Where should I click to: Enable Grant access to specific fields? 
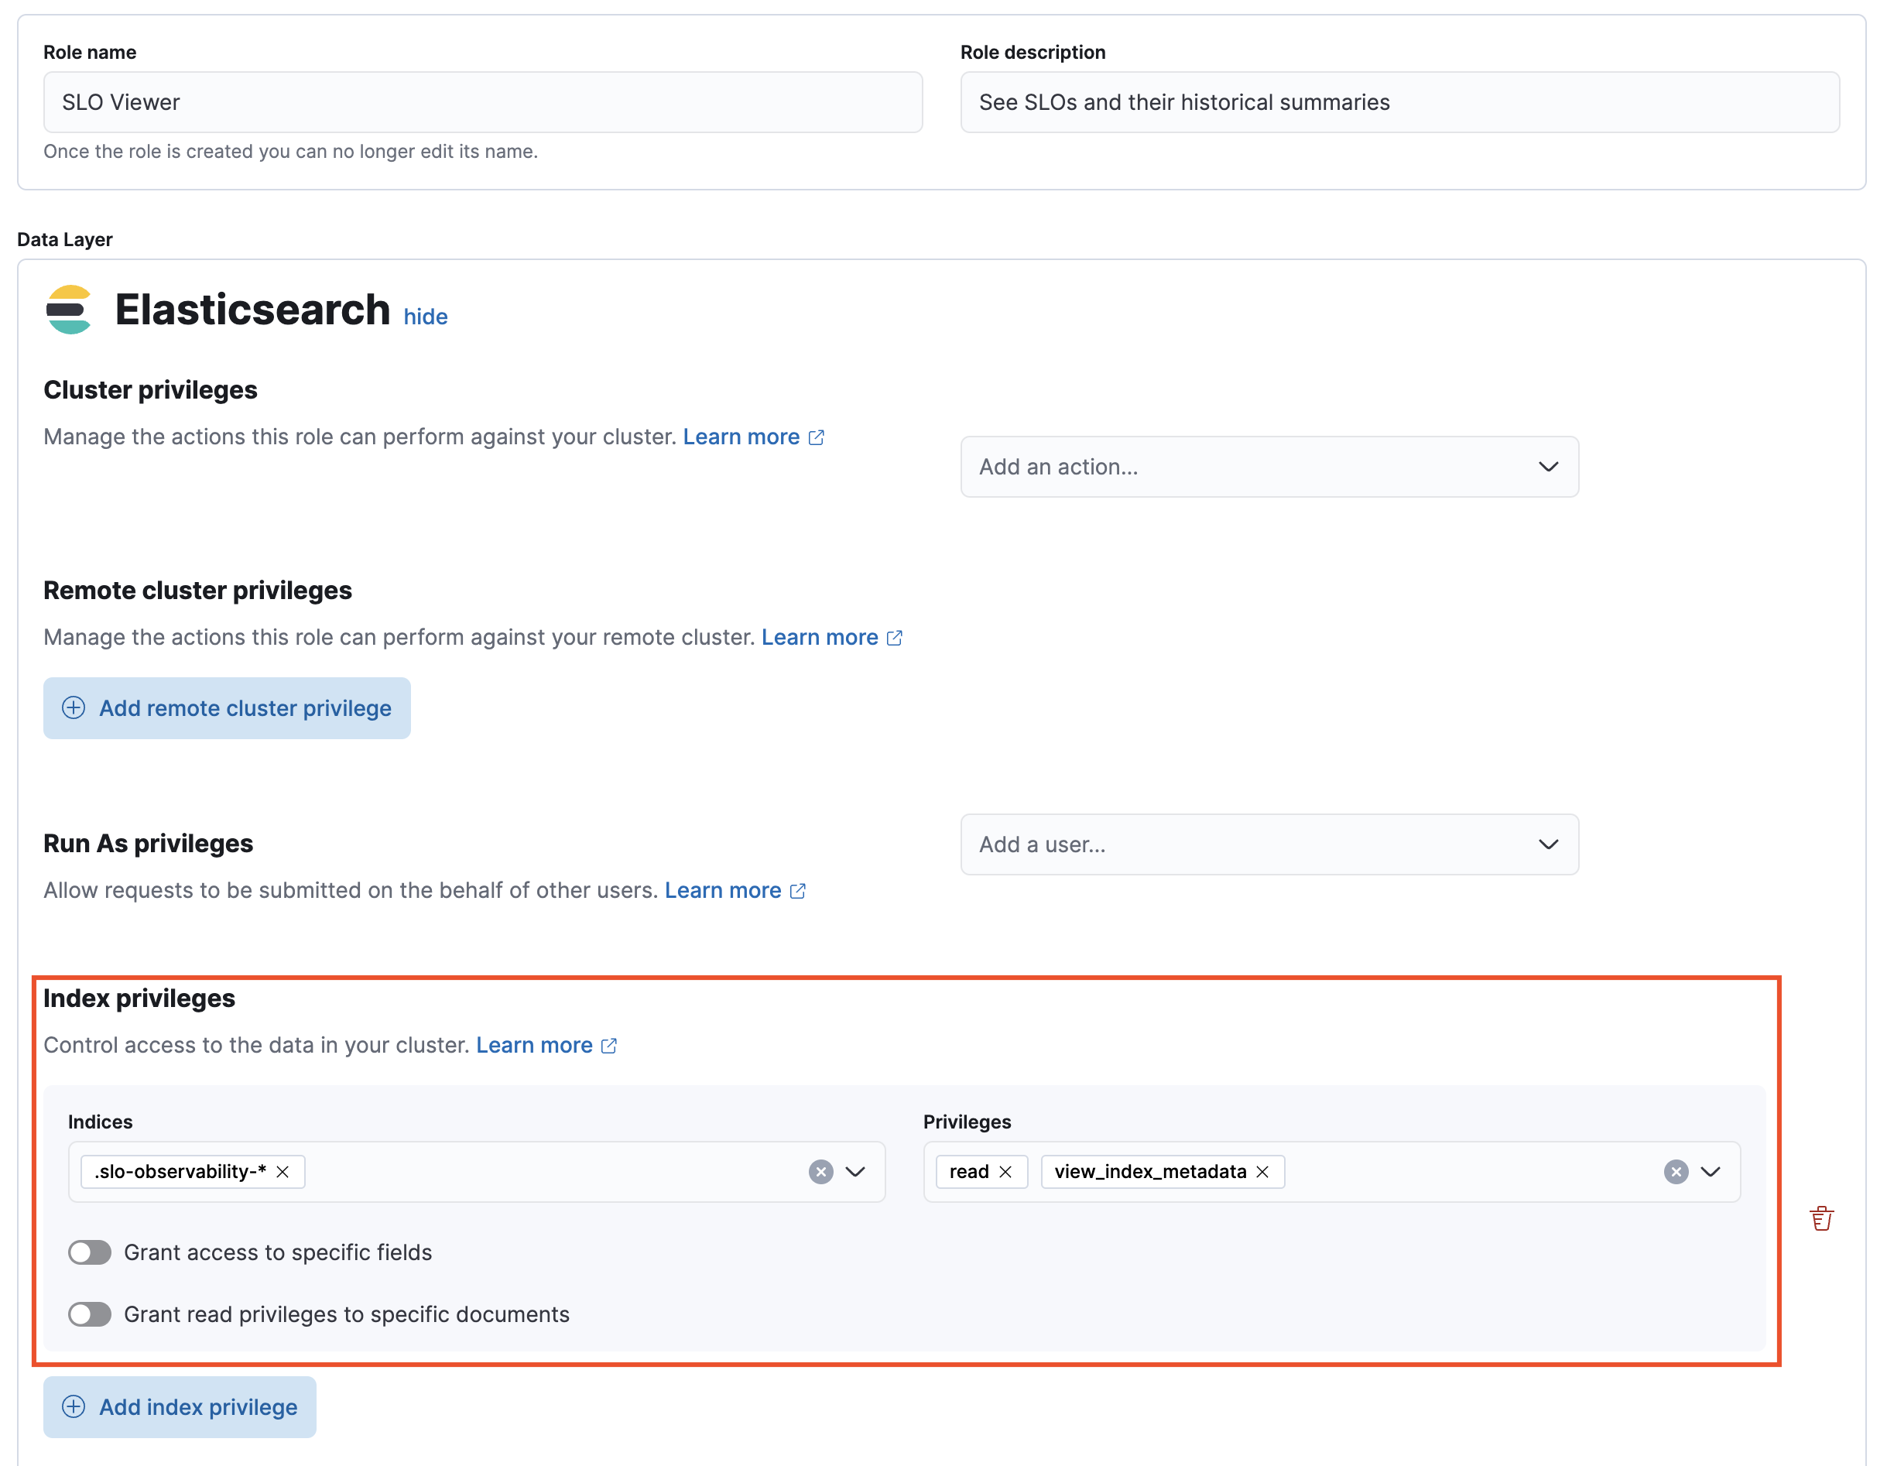tap(90, 1252)
